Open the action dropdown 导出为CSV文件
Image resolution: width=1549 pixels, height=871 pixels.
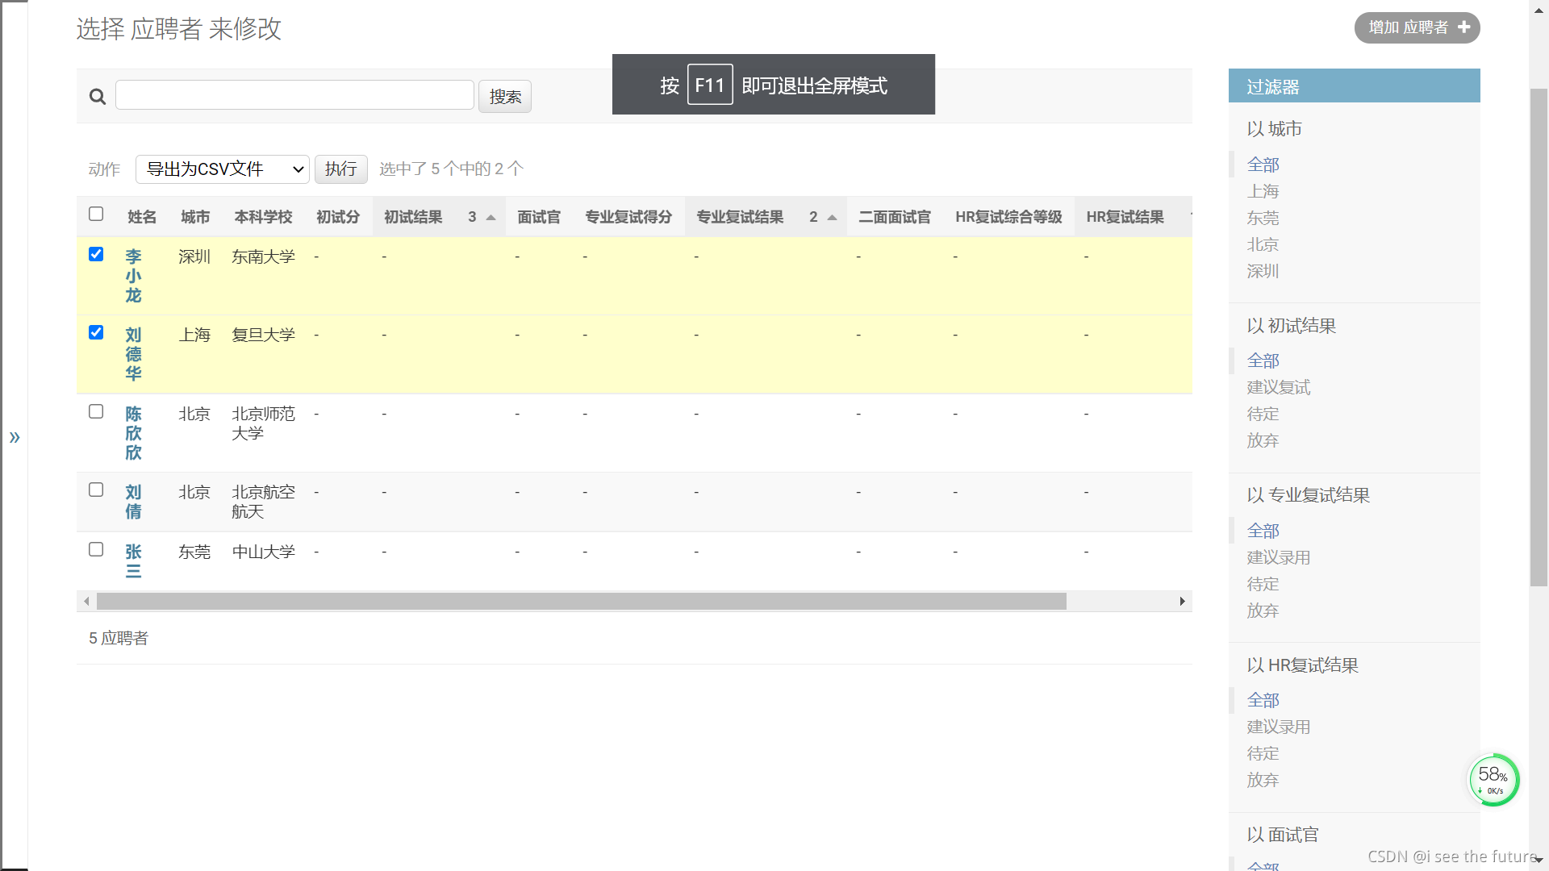[x=222, y=169]
